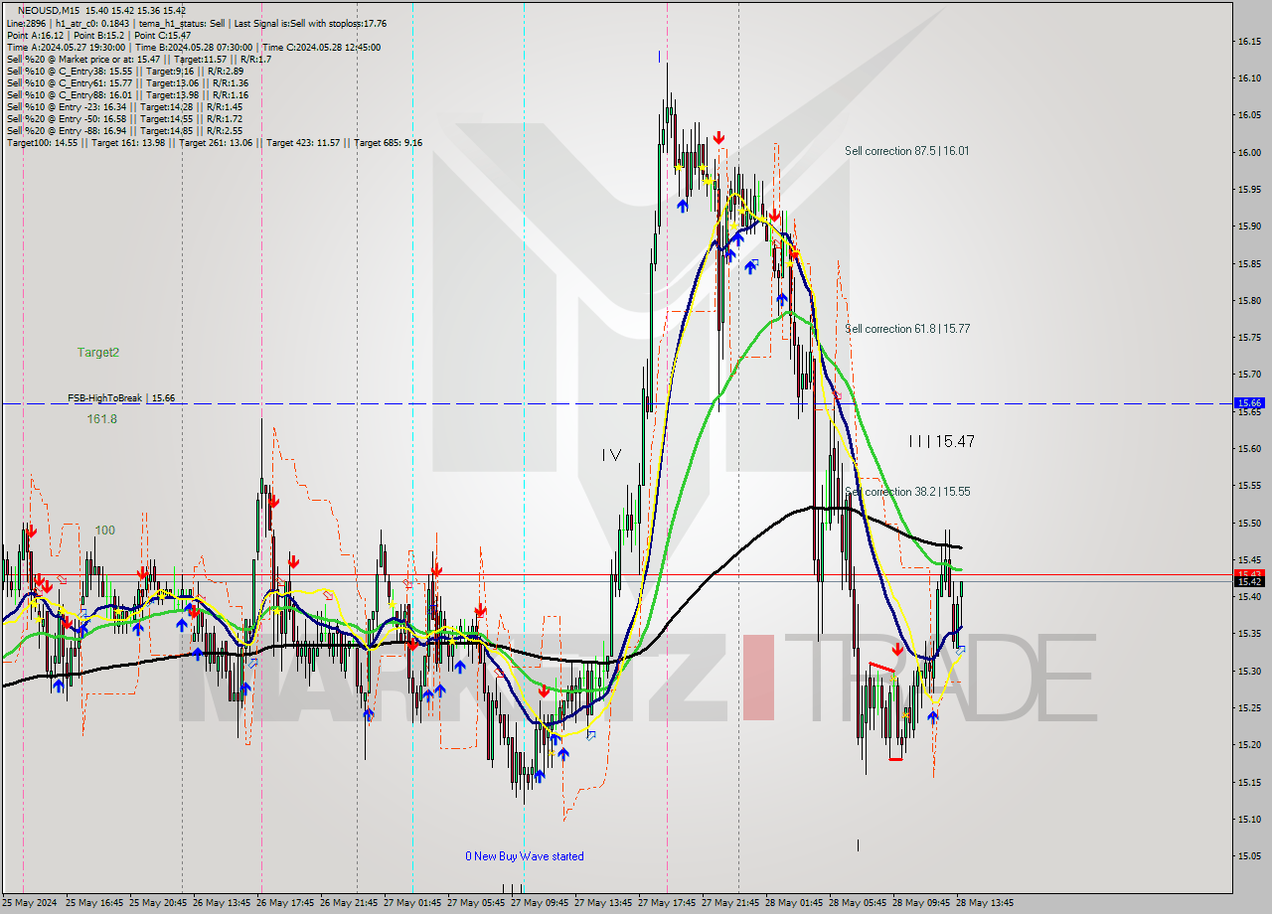Select the 'Sell correction 87.5 | 16.01' label
Screen dimensions: 1272x914
pyautogui.click(x=906, y=151)
